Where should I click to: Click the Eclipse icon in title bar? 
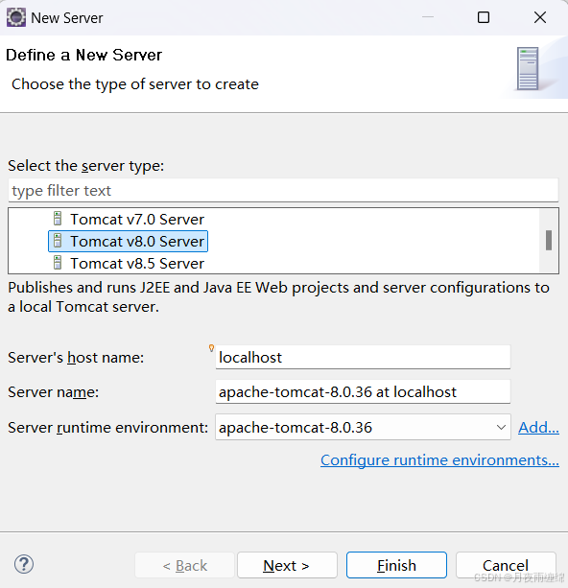(x=16, y=17)
